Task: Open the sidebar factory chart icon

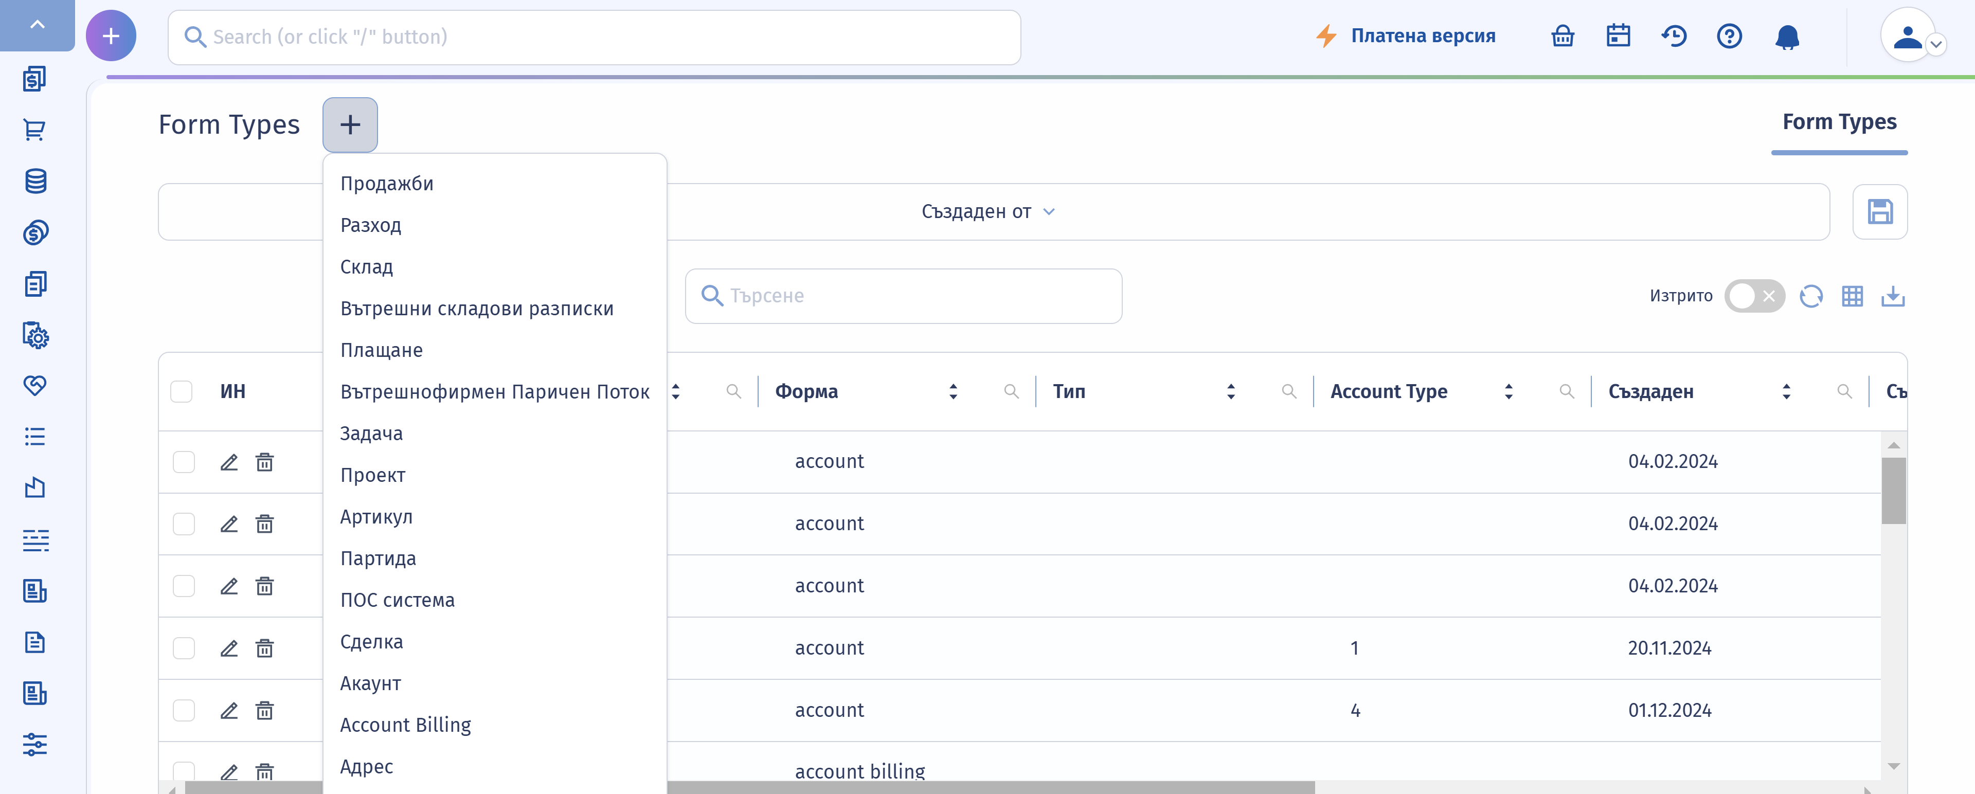Action: tap(35, 488)
